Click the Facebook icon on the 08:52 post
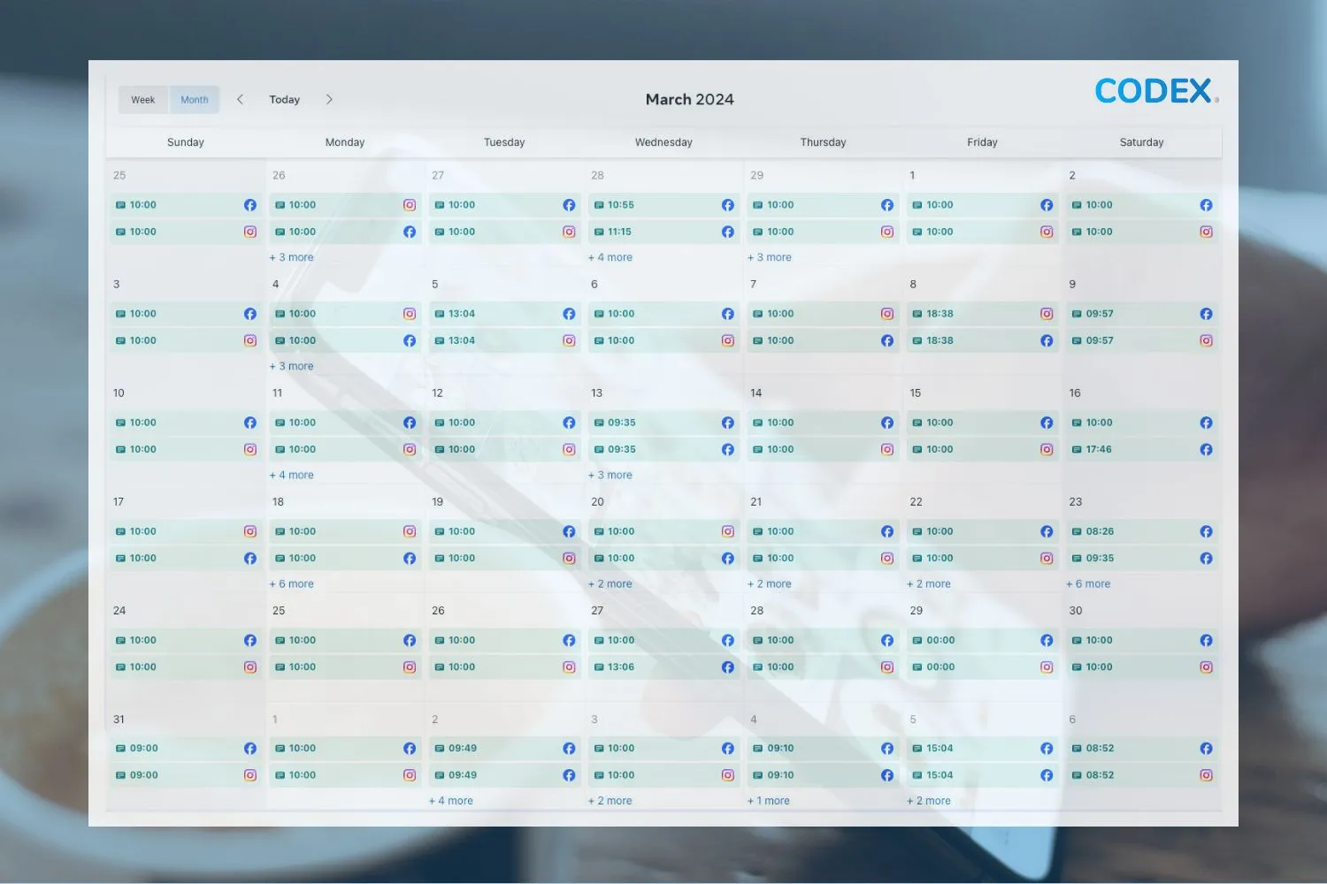The height and width of the screenshot is (884, 1327). pyautogui.click(x=1206, y=749)
